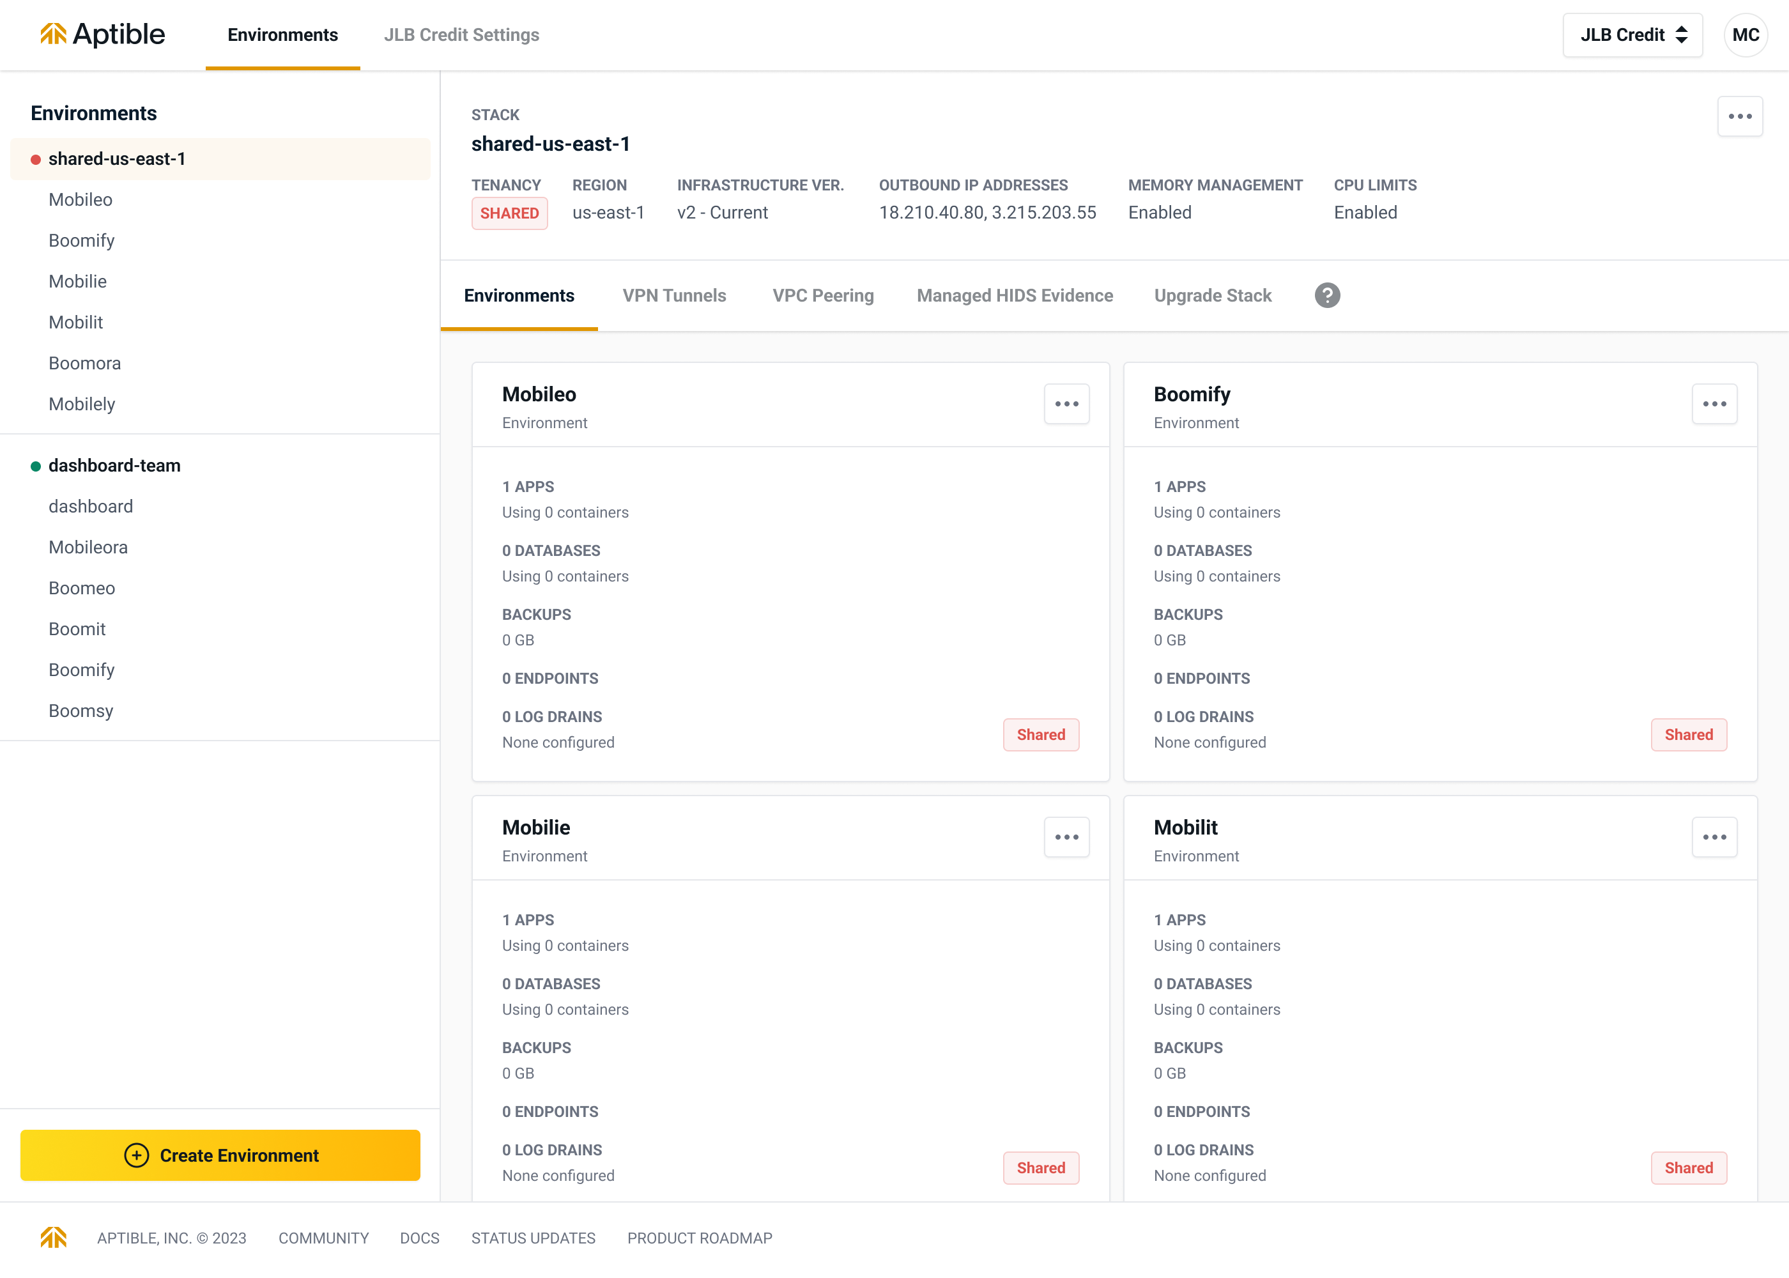Switch to the VPN Tunnels tab
Image resolution: width=1789 pixels, height=1278 pixels.
[x=674, y=295]
